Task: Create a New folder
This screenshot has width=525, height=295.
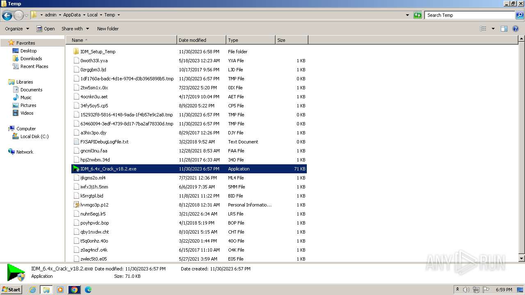Action: 108,29
